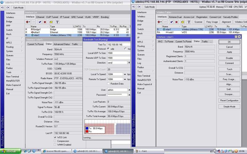247x154 pixels.
Task: Click Local UDP Tx Size field
Action: pos(119,53)
